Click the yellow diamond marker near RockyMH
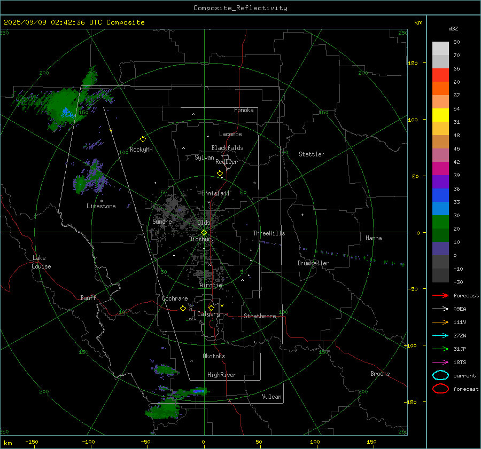 143,139
